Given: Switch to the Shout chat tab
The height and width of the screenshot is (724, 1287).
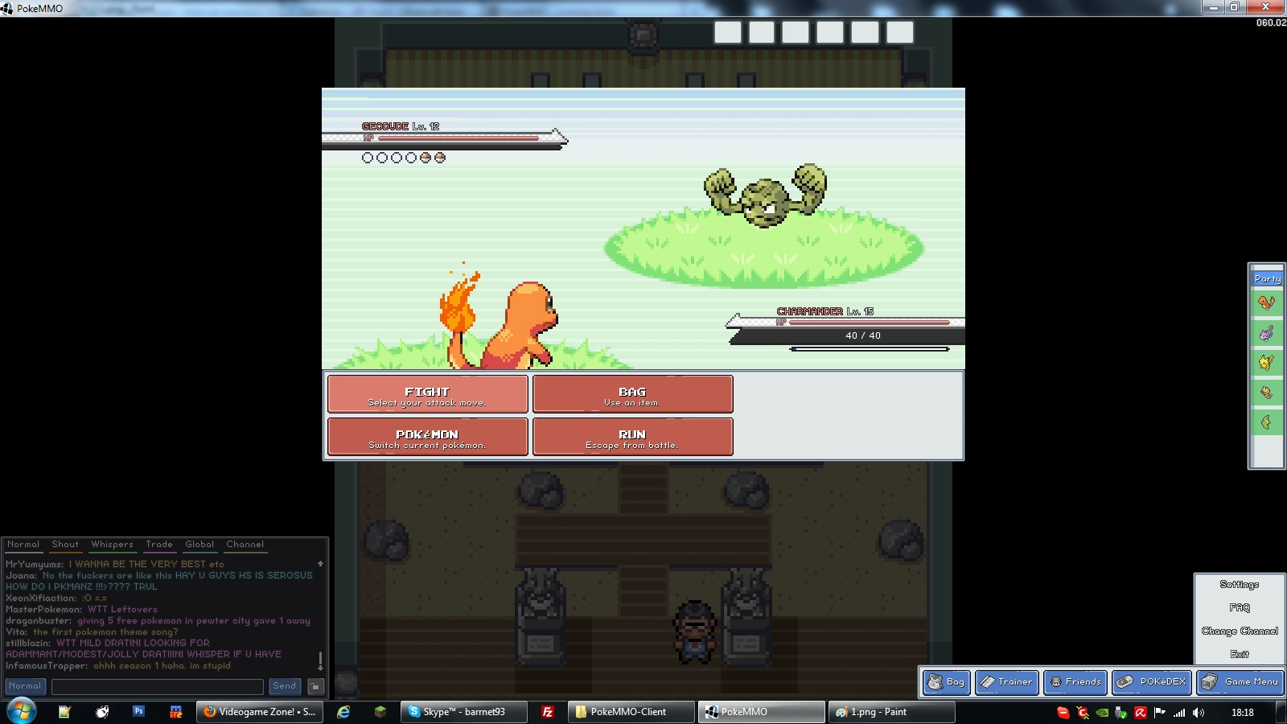Looking at the screenshot, I should [65, 545].
